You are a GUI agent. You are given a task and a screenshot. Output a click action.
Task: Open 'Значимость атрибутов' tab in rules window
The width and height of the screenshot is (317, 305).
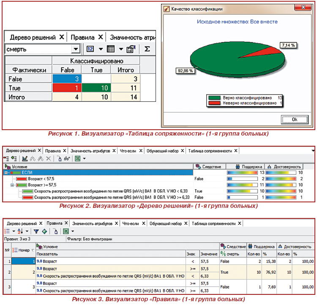pyautogui.click(x=92, y=223)
